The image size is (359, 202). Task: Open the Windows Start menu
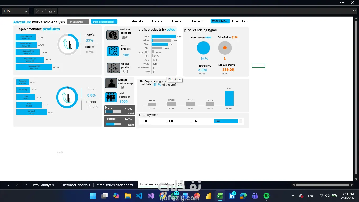click(93, 196)
